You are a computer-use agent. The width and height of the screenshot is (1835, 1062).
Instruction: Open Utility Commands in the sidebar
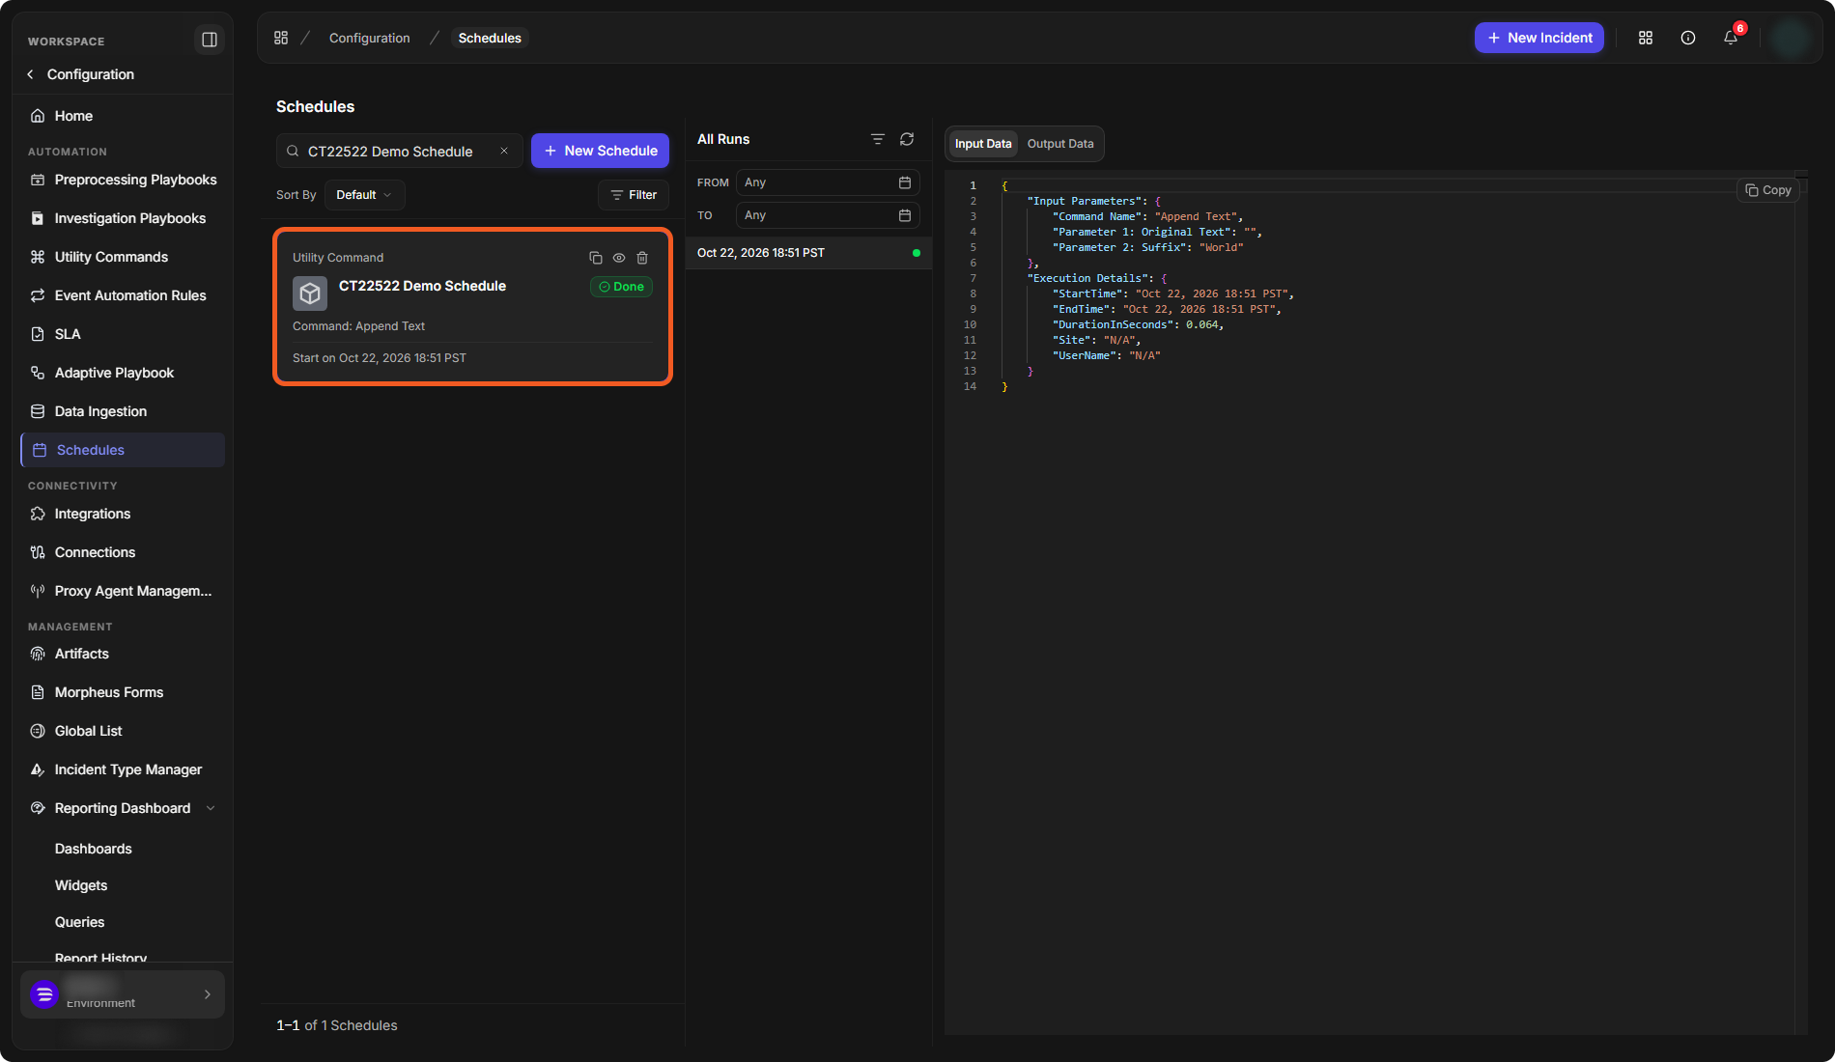click(123, 257)
